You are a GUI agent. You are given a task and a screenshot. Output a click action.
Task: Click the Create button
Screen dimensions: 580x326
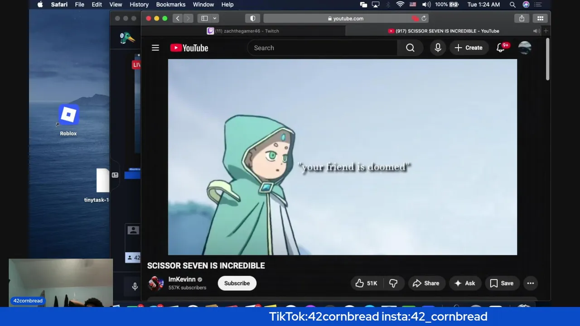469,48
